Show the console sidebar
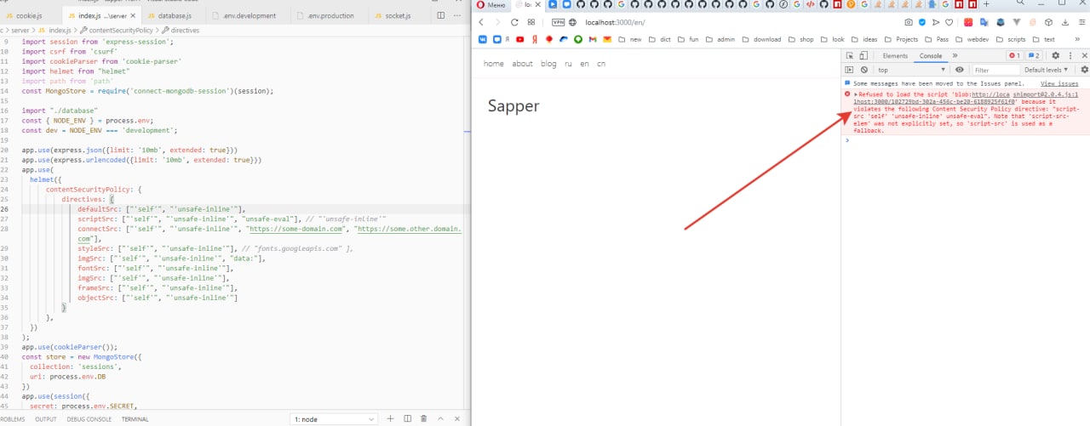Image resolution: width=1090 pixels, height=426 pixels. 849,70
